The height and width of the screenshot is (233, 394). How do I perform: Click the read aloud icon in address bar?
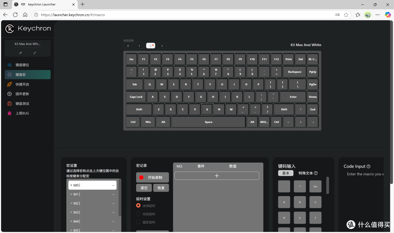(x=337, y=15)
